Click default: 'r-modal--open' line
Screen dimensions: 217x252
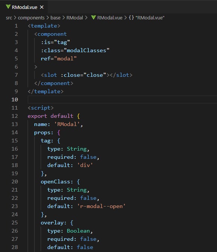tap(87, 206)
